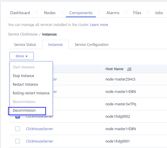
Task: Tick checkbox for ClickHouseServer on node-master1rDBN
Action: coord(18,129)
